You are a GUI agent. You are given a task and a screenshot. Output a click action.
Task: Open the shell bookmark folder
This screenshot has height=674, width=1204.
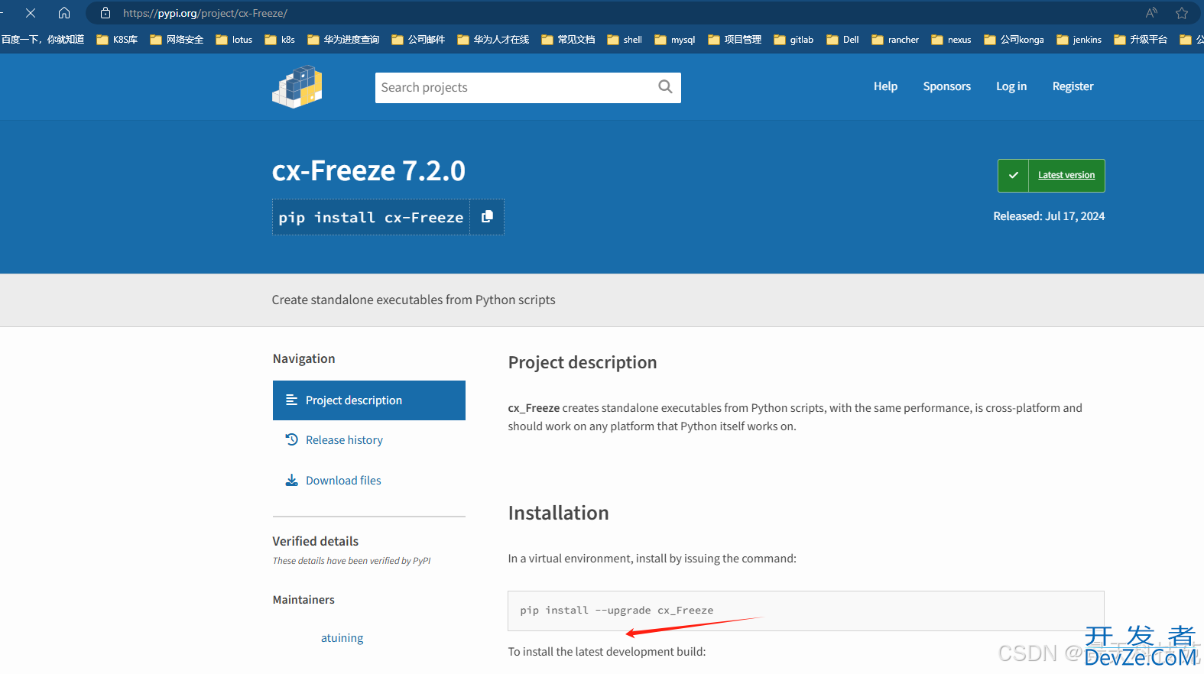625,40
